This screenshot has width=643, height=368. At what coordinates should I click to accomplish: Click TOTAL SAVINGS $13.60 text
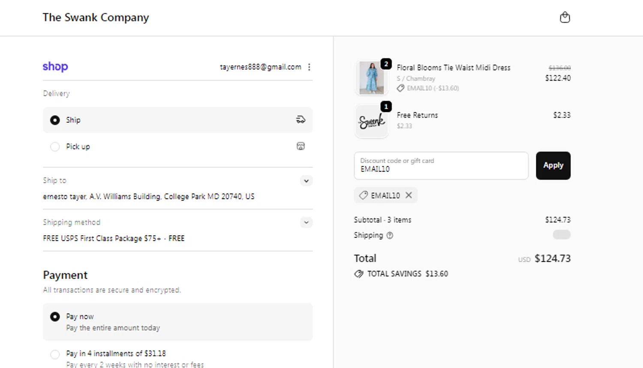click(408, 274)
